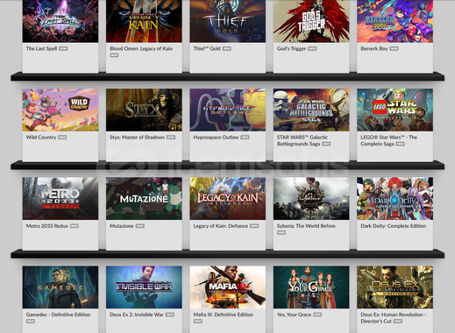
Task: Select Gamedec Definitive Edition cover
Action: tap(60, 287)
